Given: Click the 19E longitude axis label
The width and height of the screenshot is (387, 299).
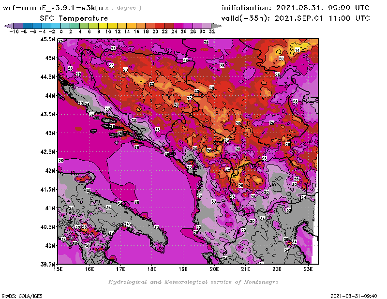Looking at the screenshot, I should pyautogui.click(x=183, y=269).
